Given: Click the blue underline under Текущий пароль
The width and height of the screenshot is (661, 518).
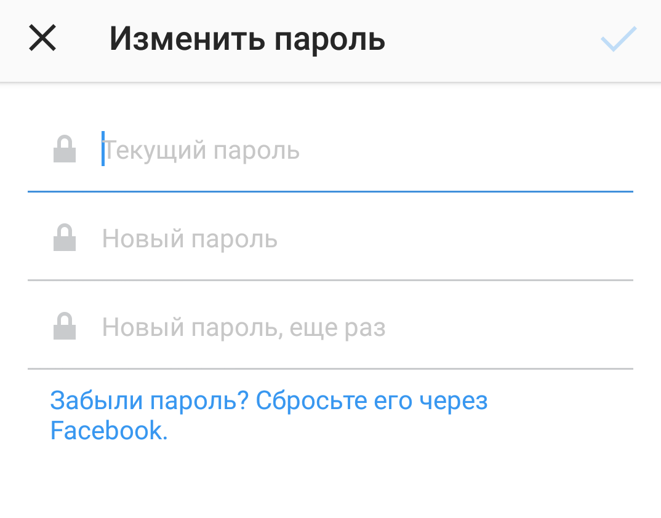Looking at the screenshot, I should point(330,191).
